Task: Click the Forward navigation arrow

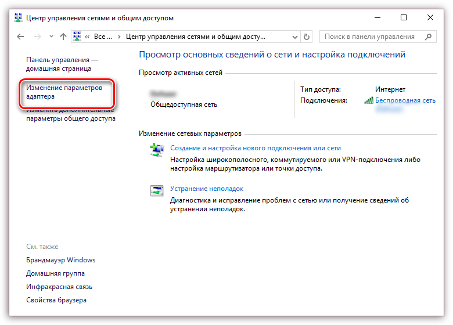Action: [x=38, y=37]
